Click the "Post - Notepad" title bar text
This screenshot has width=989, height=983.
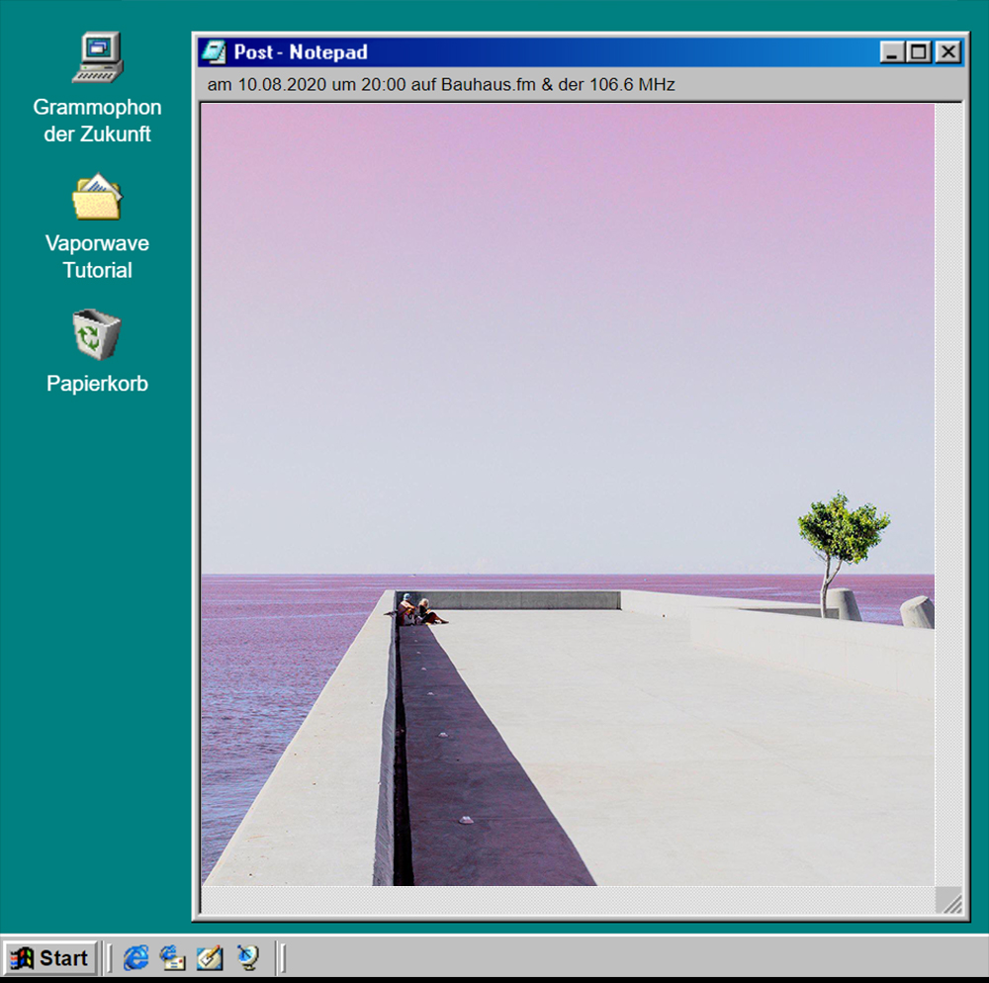pyautogui.click(x=301, y=52)
